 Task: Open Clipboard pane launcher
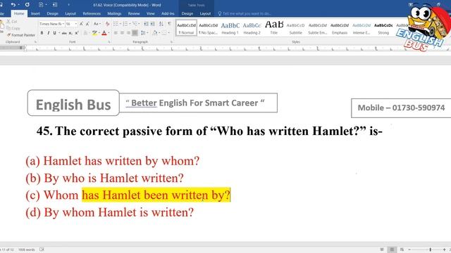pos(35,42)
